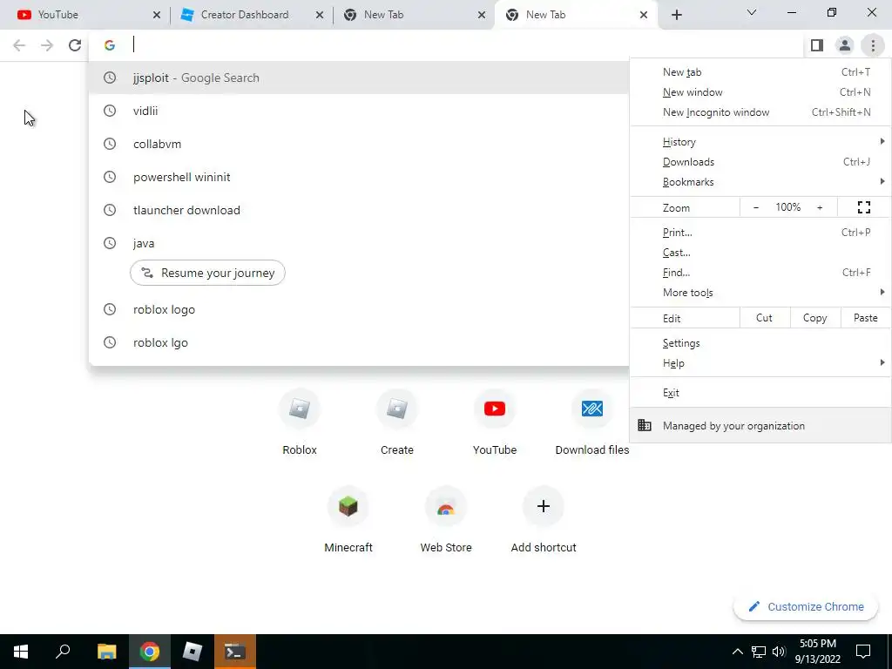Viewport: 892px width, 669px height.
Task: Open the Windows Start menu
Action: pos(21,652)
